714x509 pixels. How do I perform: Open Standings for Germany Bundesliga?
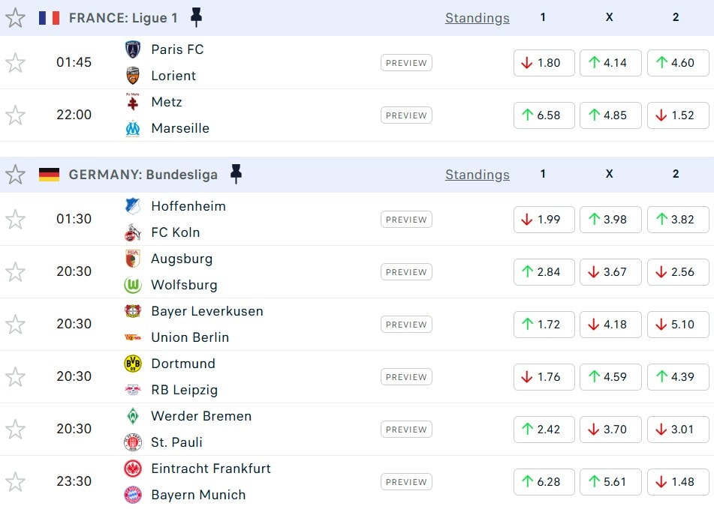click(x=477, y=175)
